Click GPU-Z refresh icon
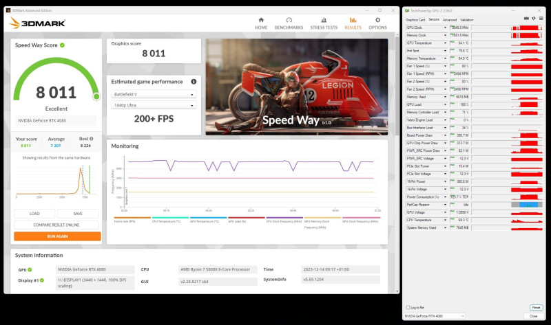Screen dimensions: 551x325 (x=534, y=19)
